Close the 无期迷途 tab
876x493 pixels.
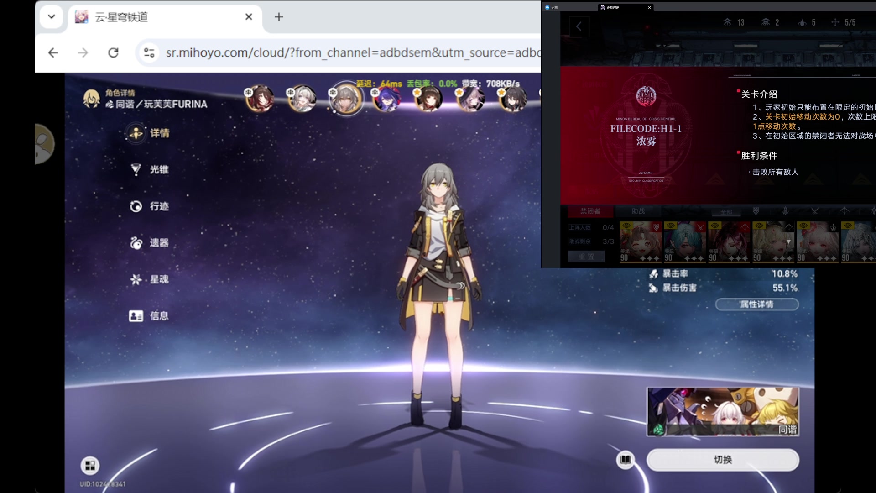tap(649, 7)
